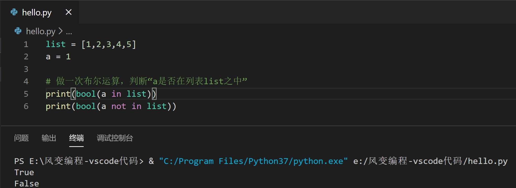Click the False output in terminal
This screenshot has height=188, width=516.
coord(26,184)
